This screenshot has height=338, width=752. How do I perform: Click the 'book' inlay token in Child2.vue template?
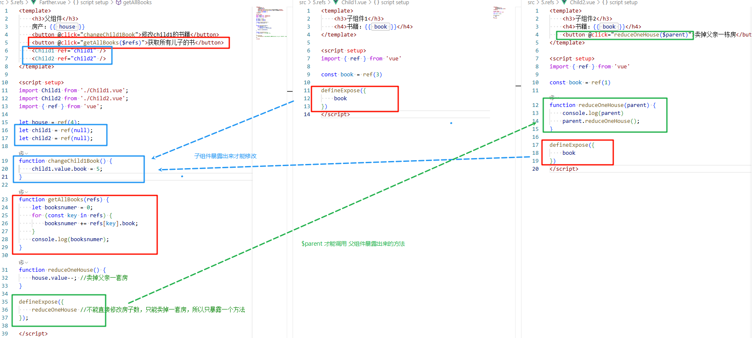click(609, 27)
